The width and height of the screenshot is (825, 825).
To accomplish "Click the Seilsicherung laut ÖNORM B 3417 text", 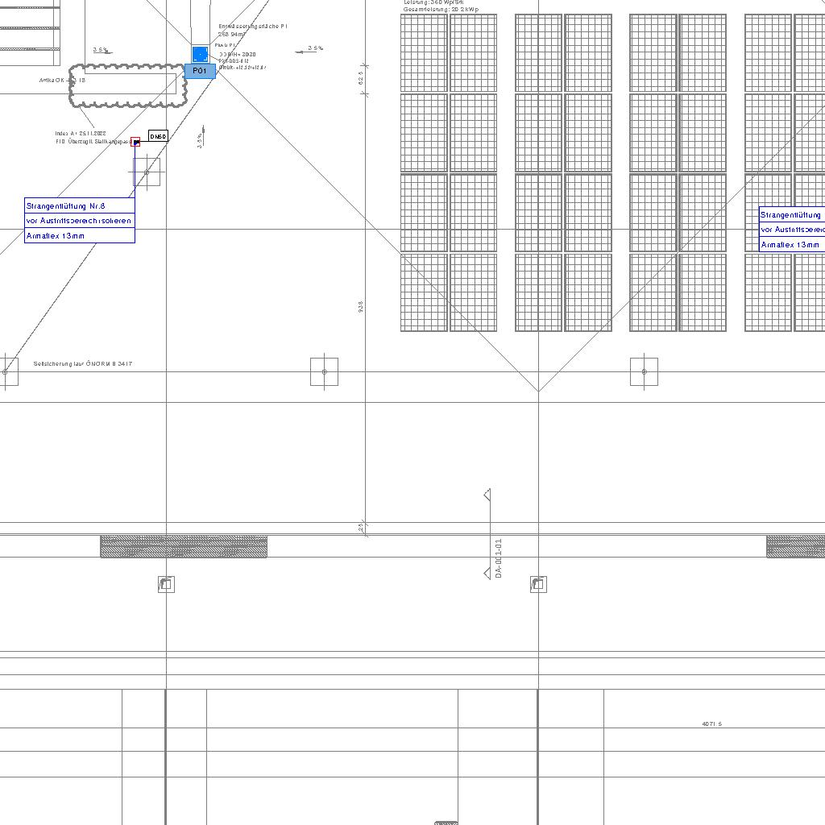I will pyautogui.click(x=83, y=364).
